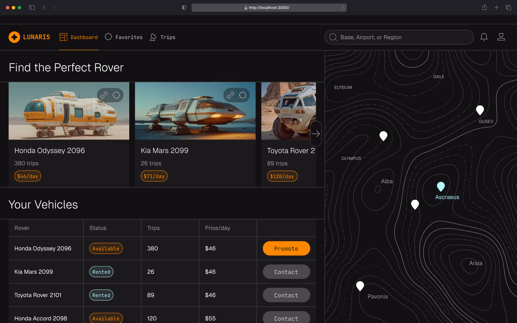Click the GALE region label

[439, 76]
